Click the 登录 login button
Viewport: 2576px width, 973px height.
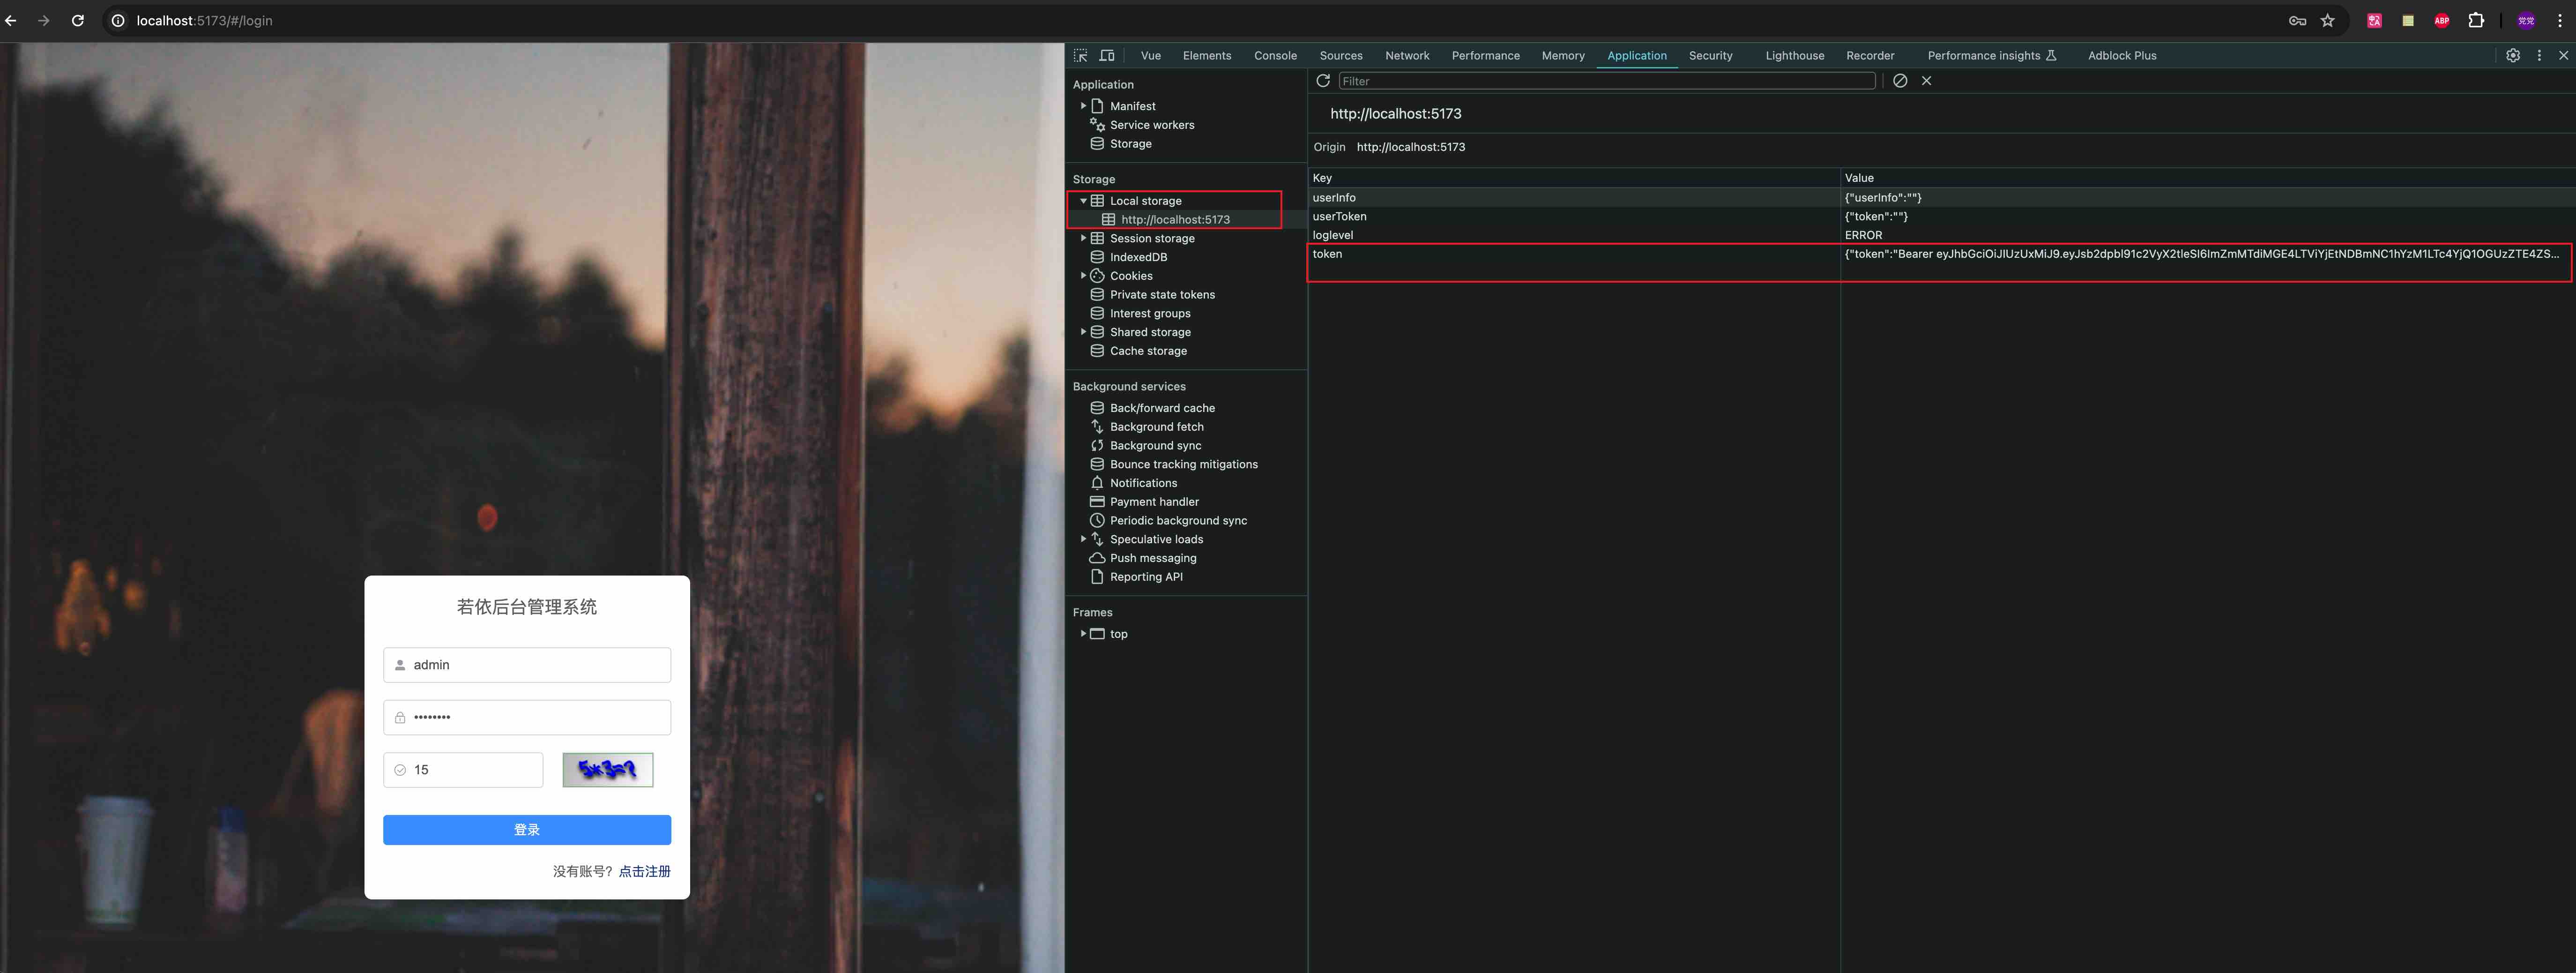527,830
